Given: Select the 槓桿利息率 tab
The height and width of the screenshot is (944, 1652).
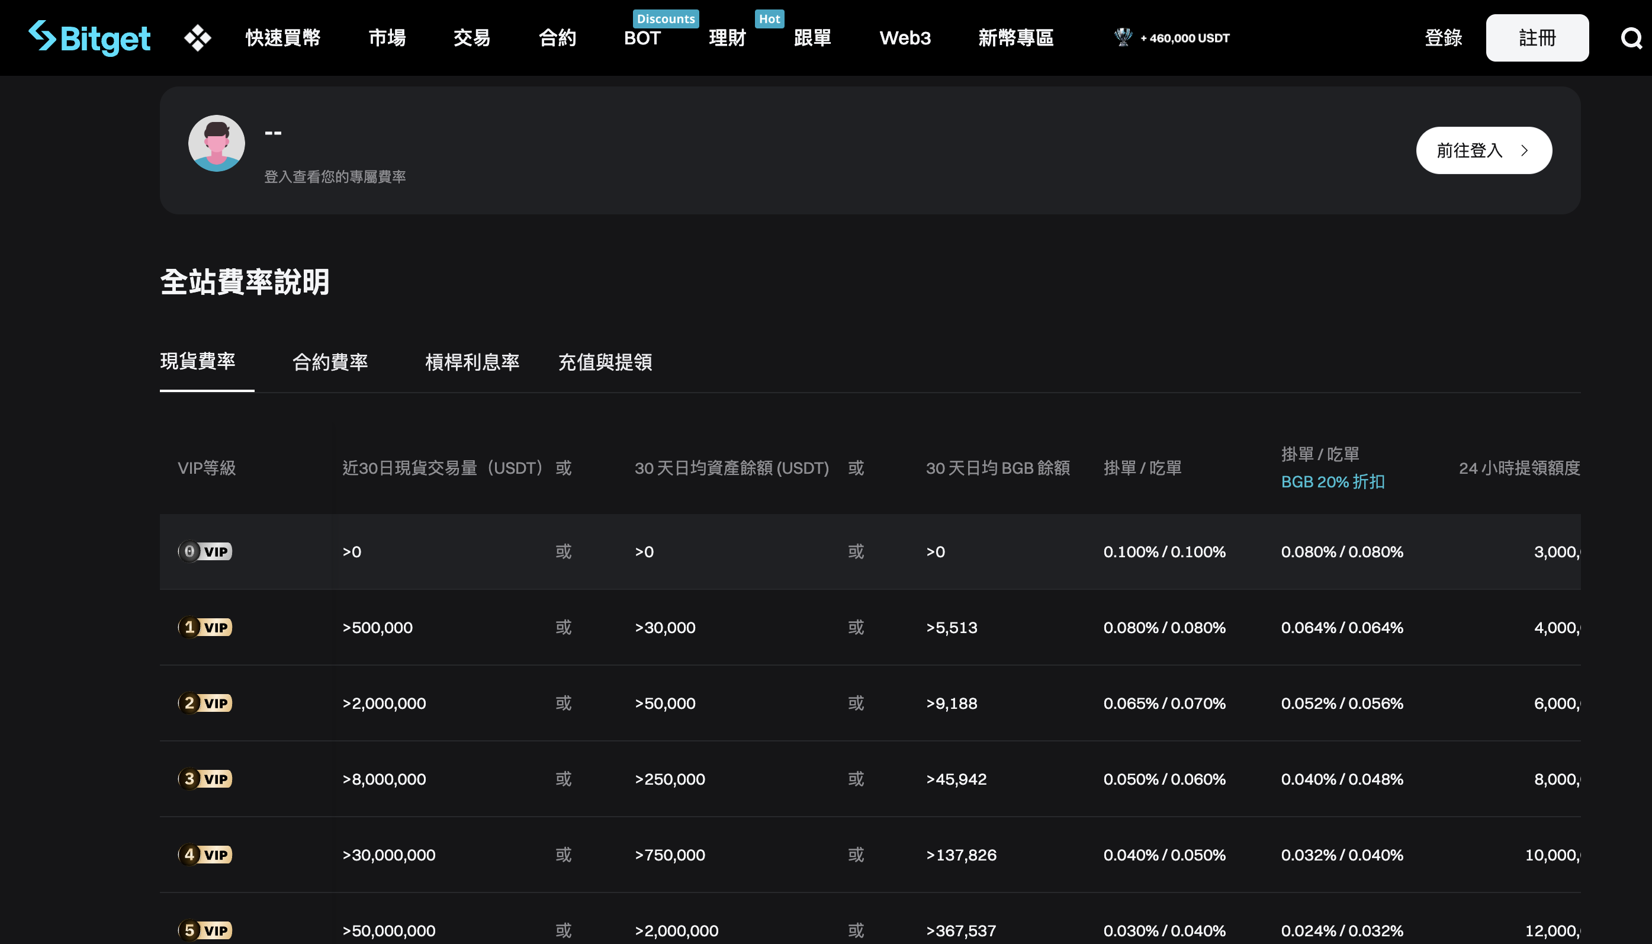Looking at the screenshot, I should point(472,362).
